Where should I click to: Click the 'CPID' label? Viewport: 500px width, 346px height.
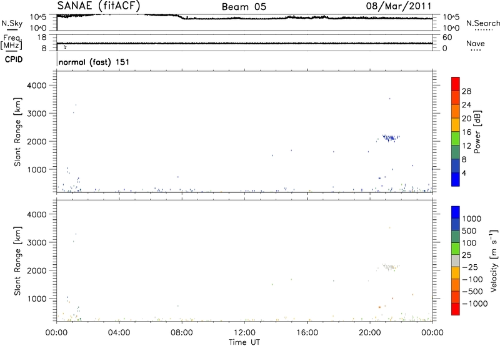pyautogui.click(x=14, y=59)
